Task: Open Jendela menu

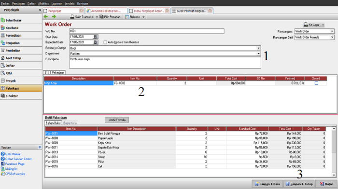Action: point(70,3)
